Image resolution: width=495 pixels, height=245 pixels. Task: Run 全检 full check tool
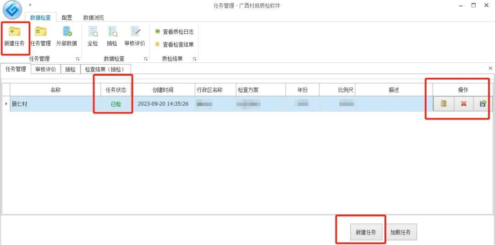pyautogui.click(x=93, y=37)
